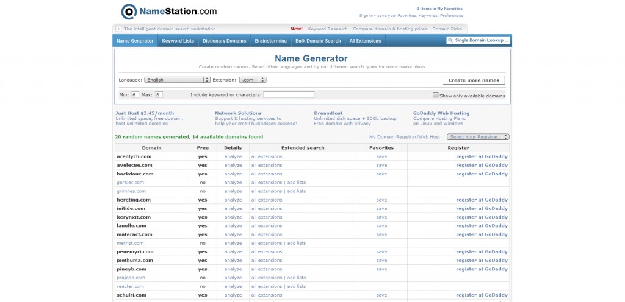Viewport: 625px width, 302px height.
Task: Select the All Extensions tab
Action: (365, 41)
